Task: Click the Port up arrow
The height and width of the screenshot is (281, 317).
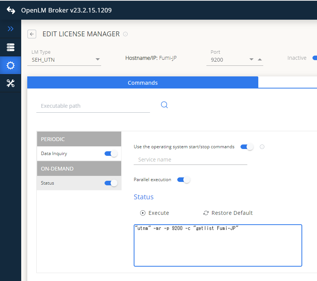Action: [259, 59]
